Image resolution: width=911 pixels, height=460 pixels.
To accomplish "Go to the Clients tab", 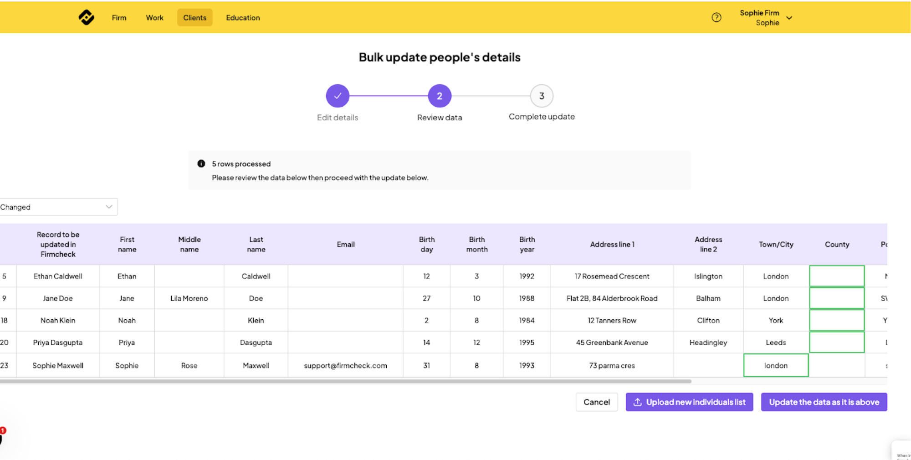I will pos(194,18).
